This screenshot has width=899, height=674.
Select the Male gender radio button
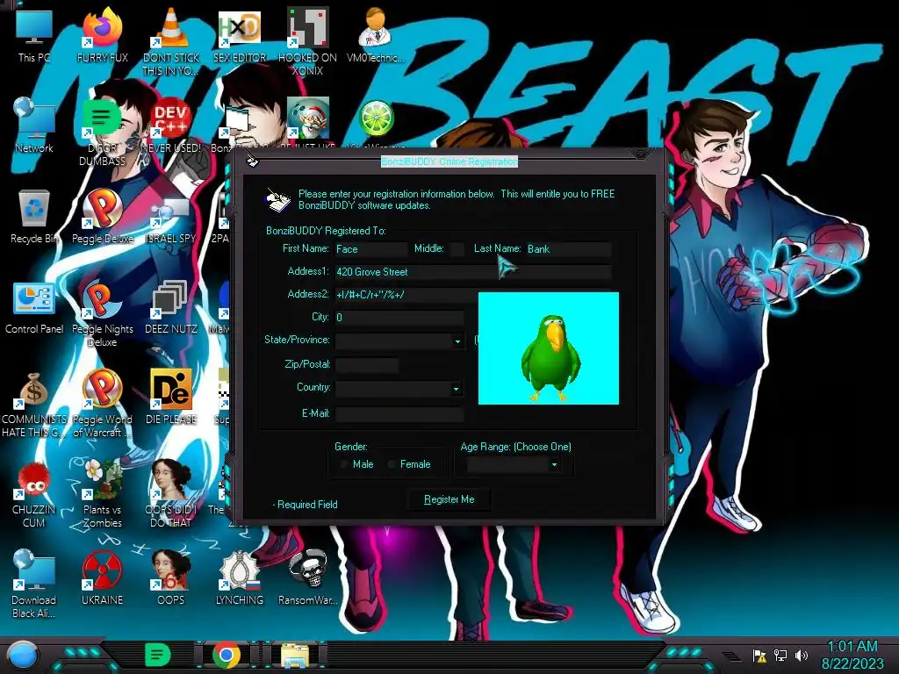(344, 464)
